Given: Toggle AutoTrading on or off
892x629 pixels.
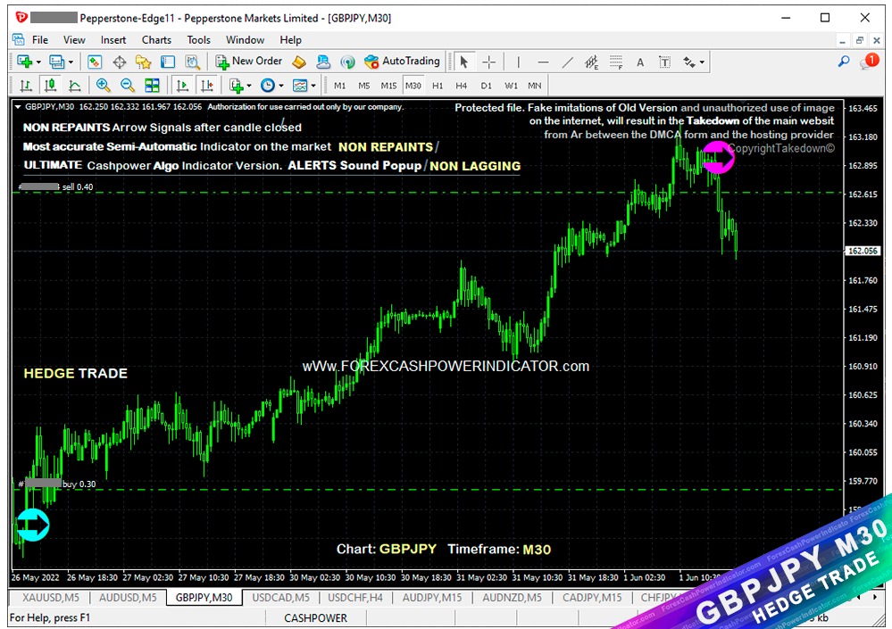Looking at the screenshot, I should pyautogui.click(x=402, y=62).
